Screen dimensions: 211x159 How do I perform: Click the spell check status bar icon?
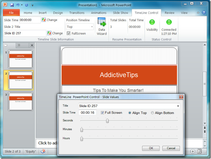[x=43, y=151]
